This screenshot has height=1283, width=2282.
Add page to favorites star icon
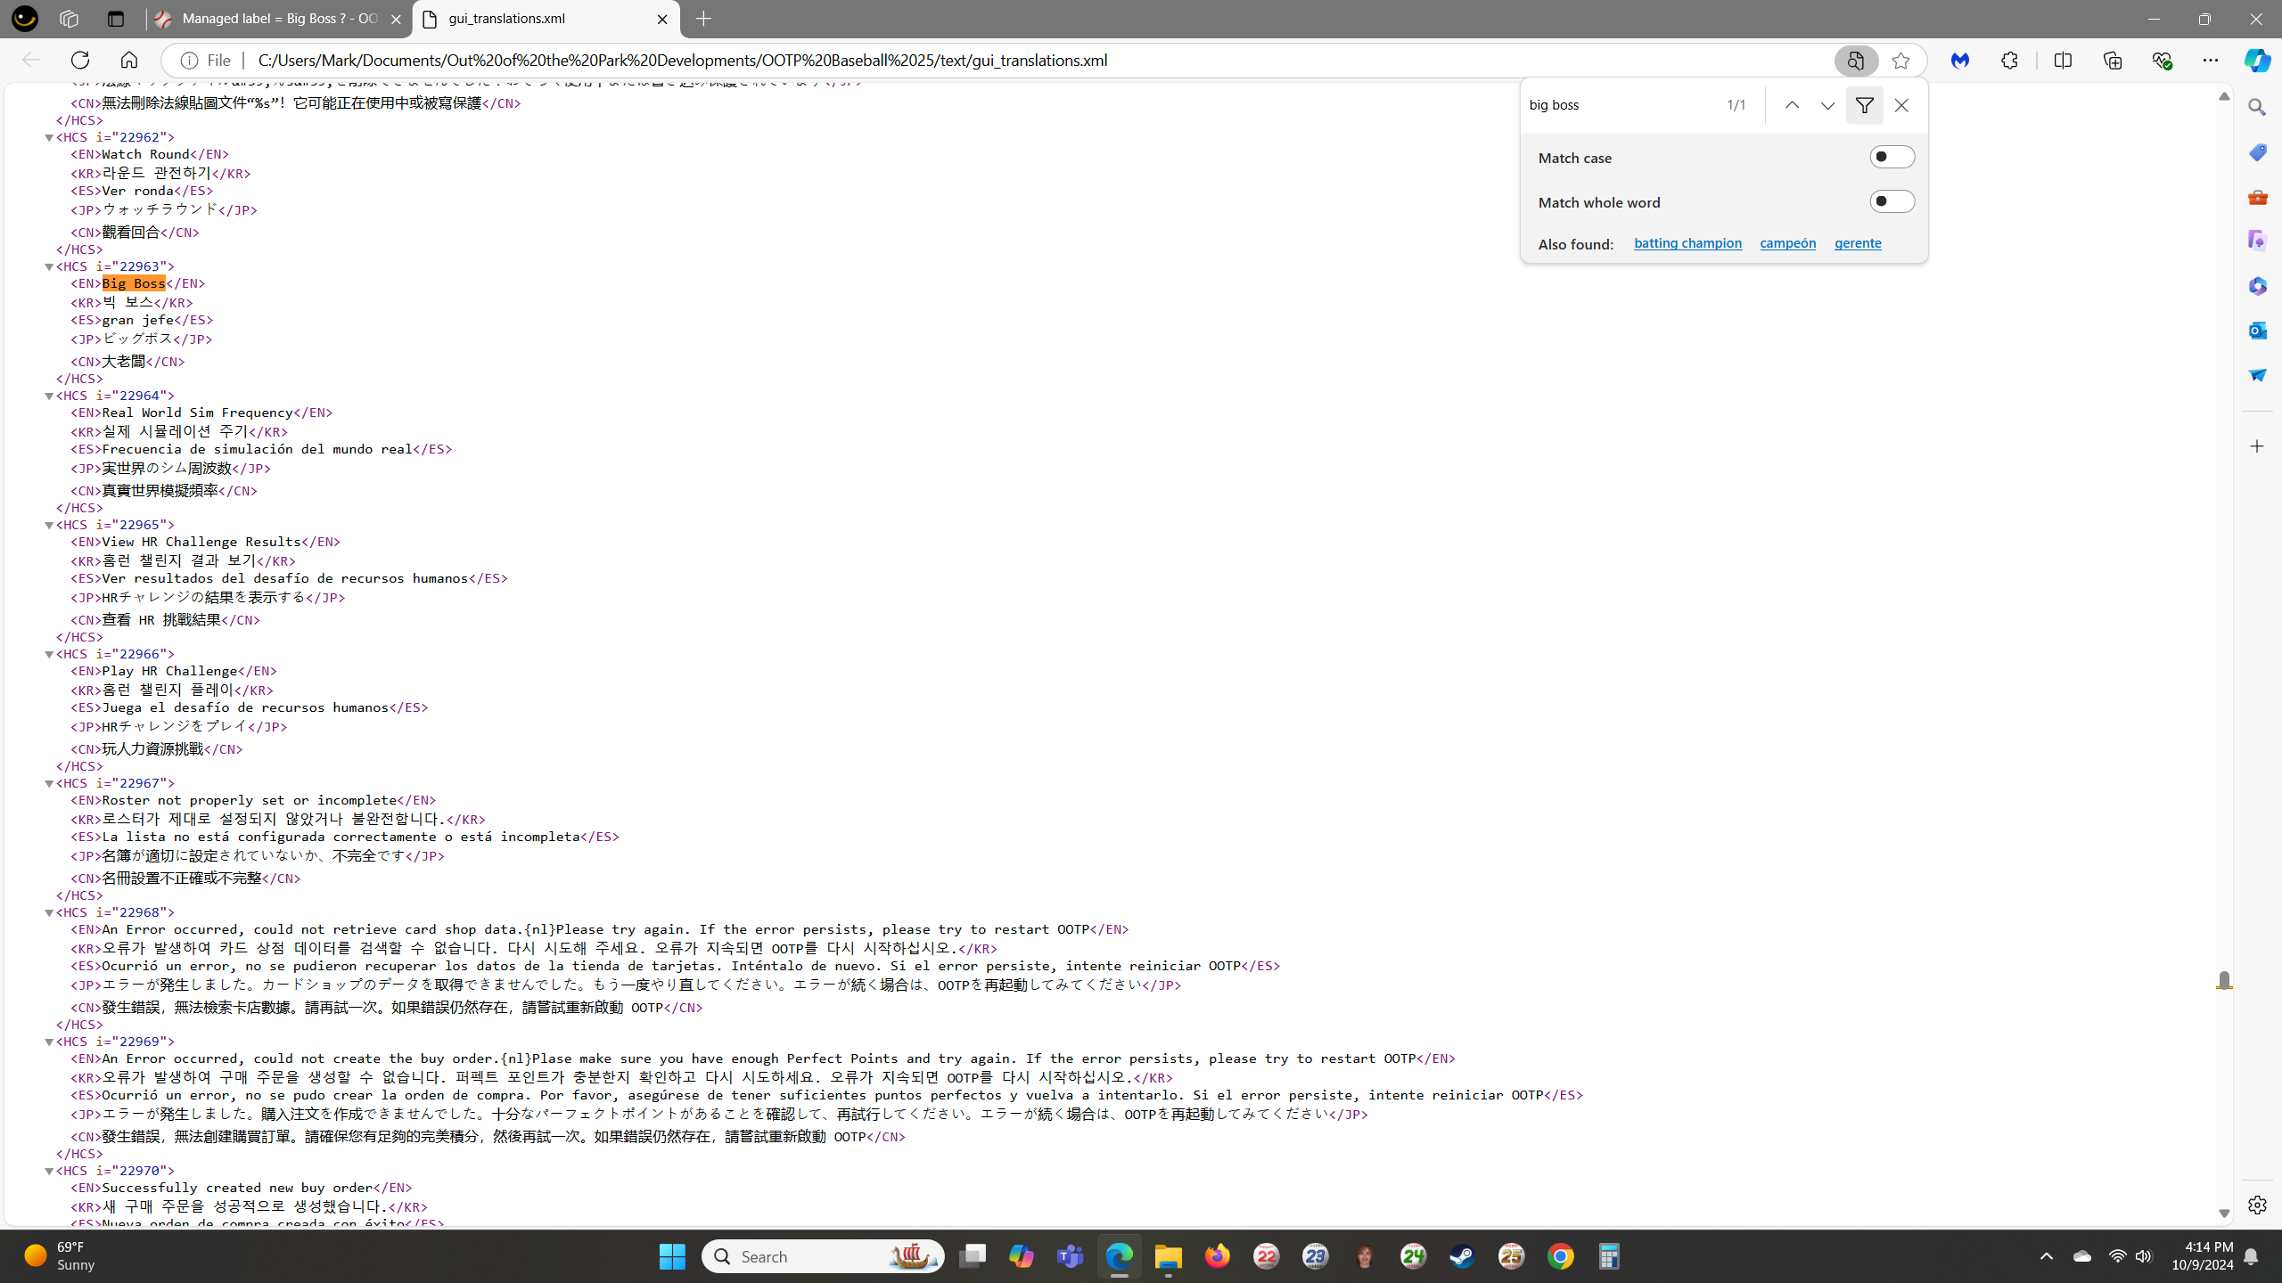pos(1900,61)
